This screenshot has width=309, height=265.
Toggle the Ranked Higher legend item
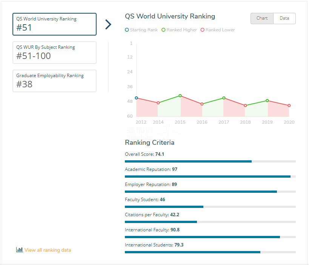[179, 30]
